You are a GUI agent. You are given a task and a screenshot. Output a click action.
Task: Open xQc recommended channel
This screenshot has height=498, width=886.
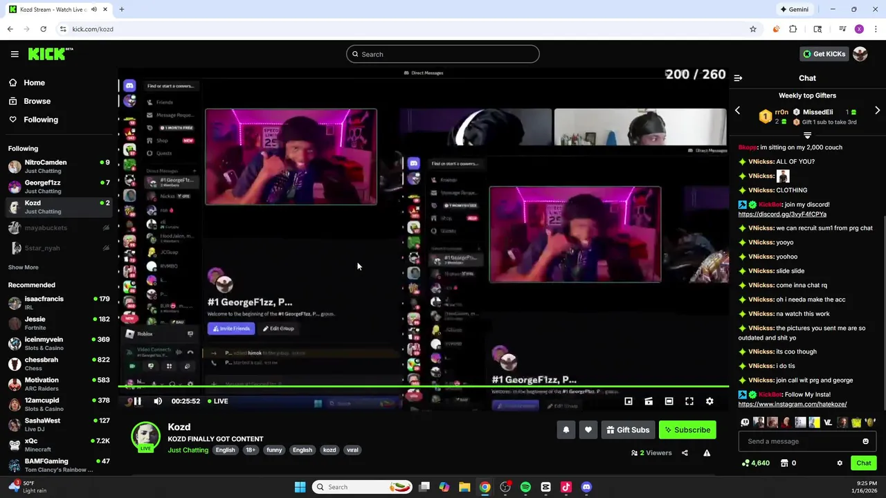(58, 445)
